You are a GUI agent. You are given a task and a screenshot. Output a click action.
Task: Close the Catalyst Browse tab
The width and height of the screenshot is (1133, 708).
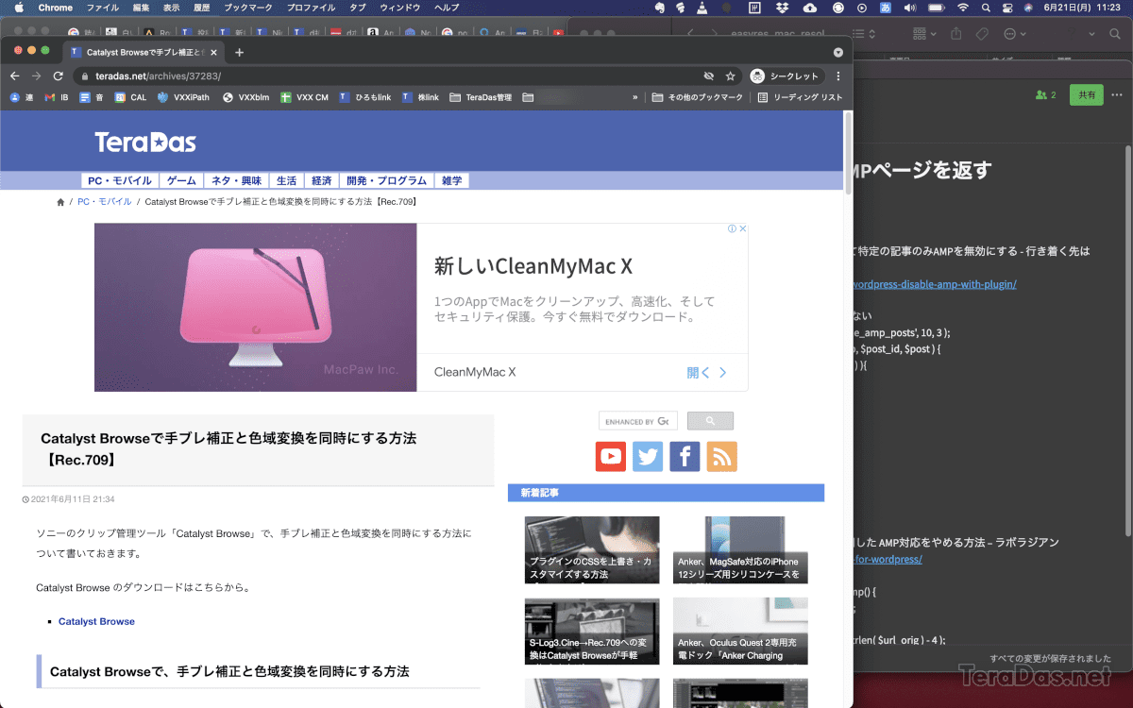point(211,52)
